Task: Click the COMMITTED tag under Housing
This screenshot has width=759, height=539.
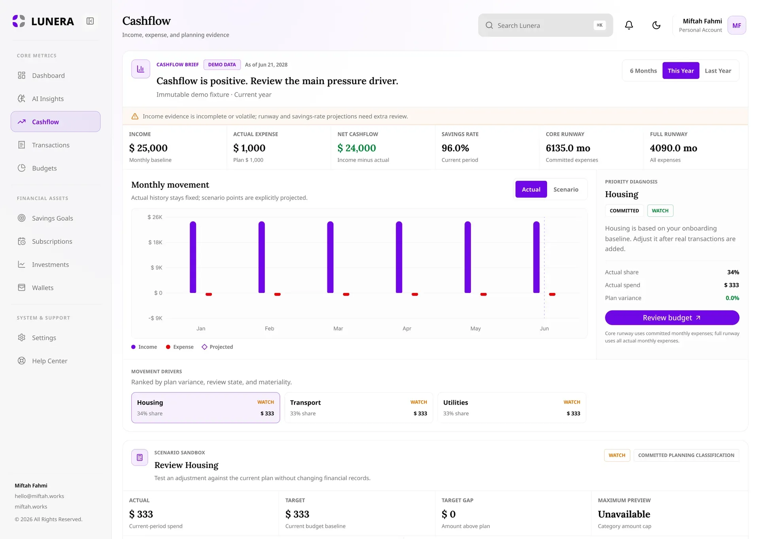Action: (624, 210)
